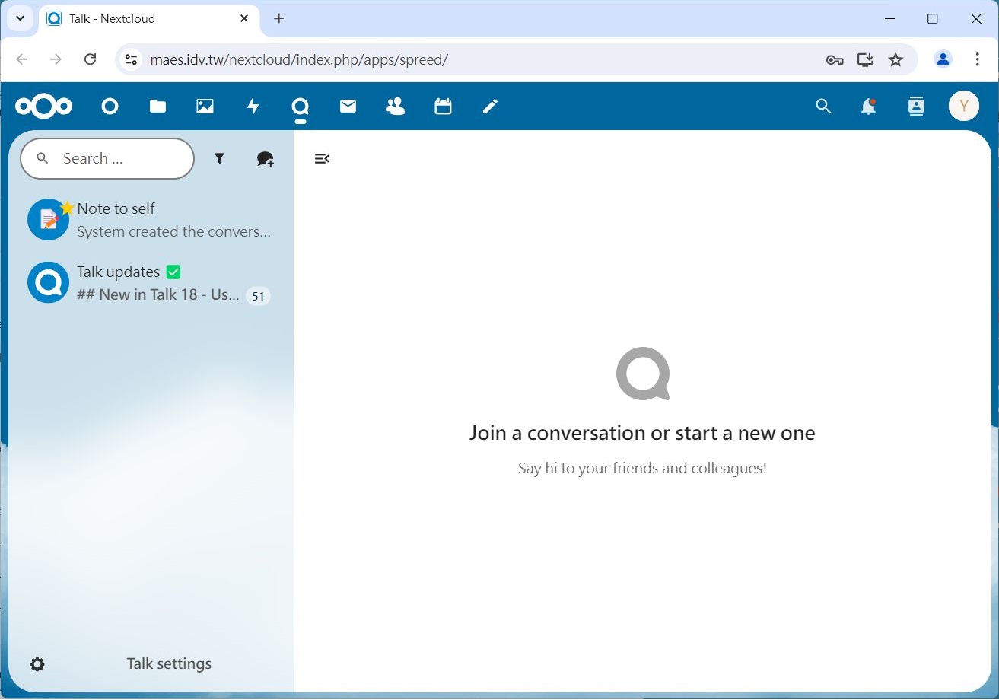
Task: Open the Mail app icon
Action: (x=348, y=107)
